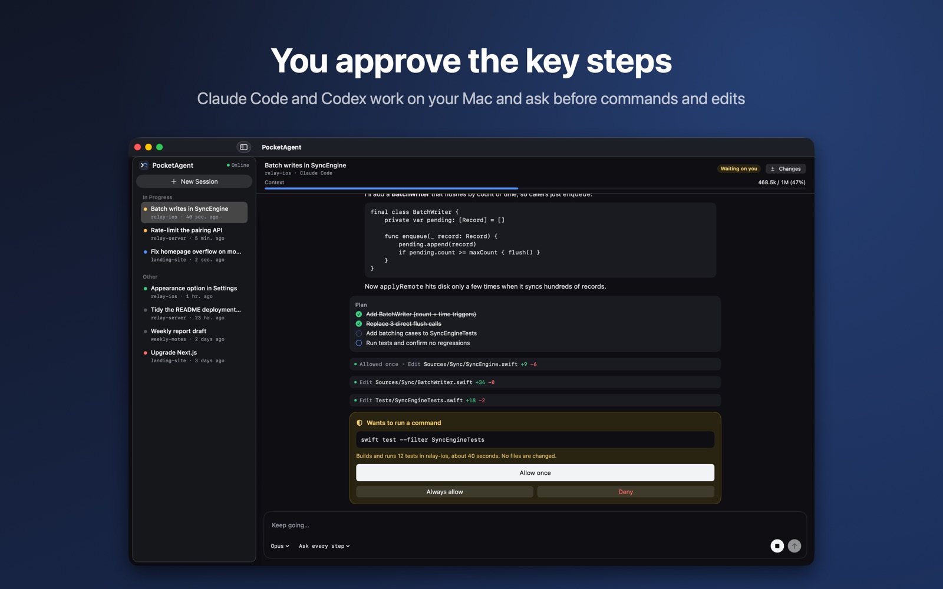Expand Edit BatchWriter.swift change row

(x=535, y=382)
